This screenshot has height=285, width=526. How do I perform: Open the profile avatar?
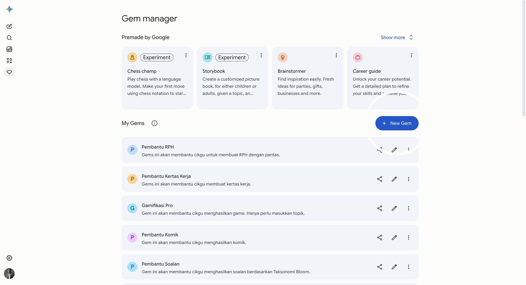pyautogui.click(x=9, y=274)
